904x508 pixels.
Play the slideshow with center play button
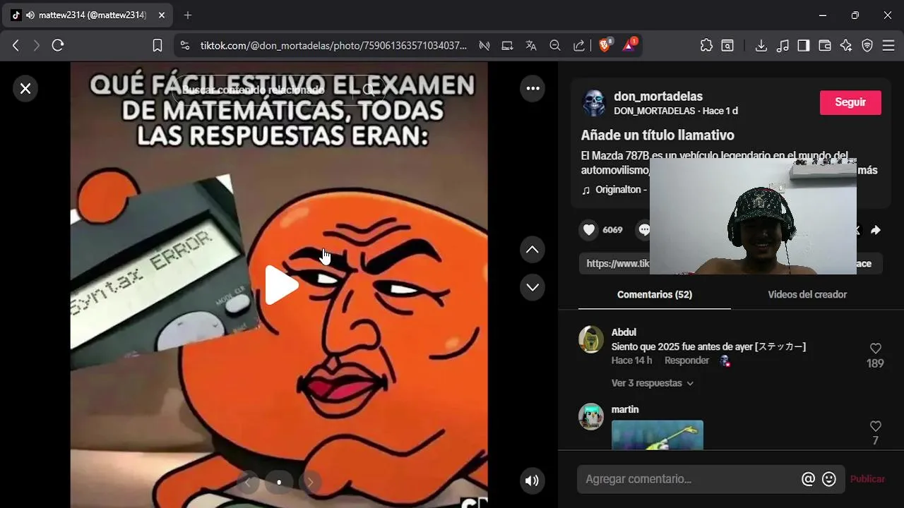281,285
